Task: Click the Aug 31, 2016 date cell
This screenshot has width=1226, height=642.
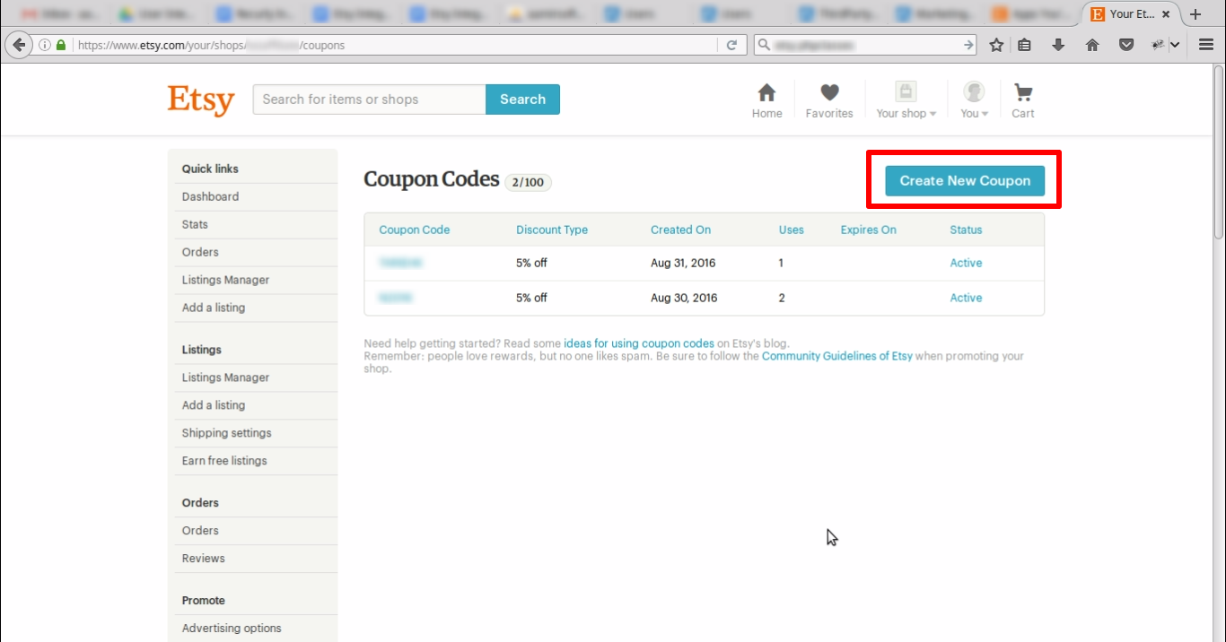Action: [683, 263]
